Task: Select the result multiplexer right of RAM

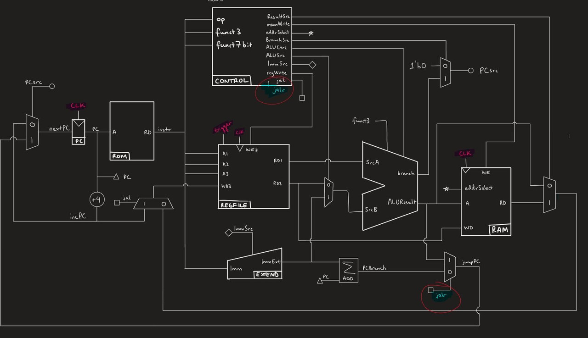Action: [x=549, y=194]
